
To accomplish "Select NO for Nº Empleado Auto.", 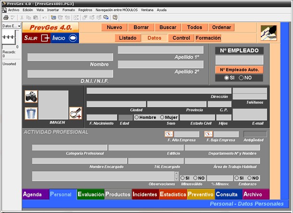I will coord(241,78).
